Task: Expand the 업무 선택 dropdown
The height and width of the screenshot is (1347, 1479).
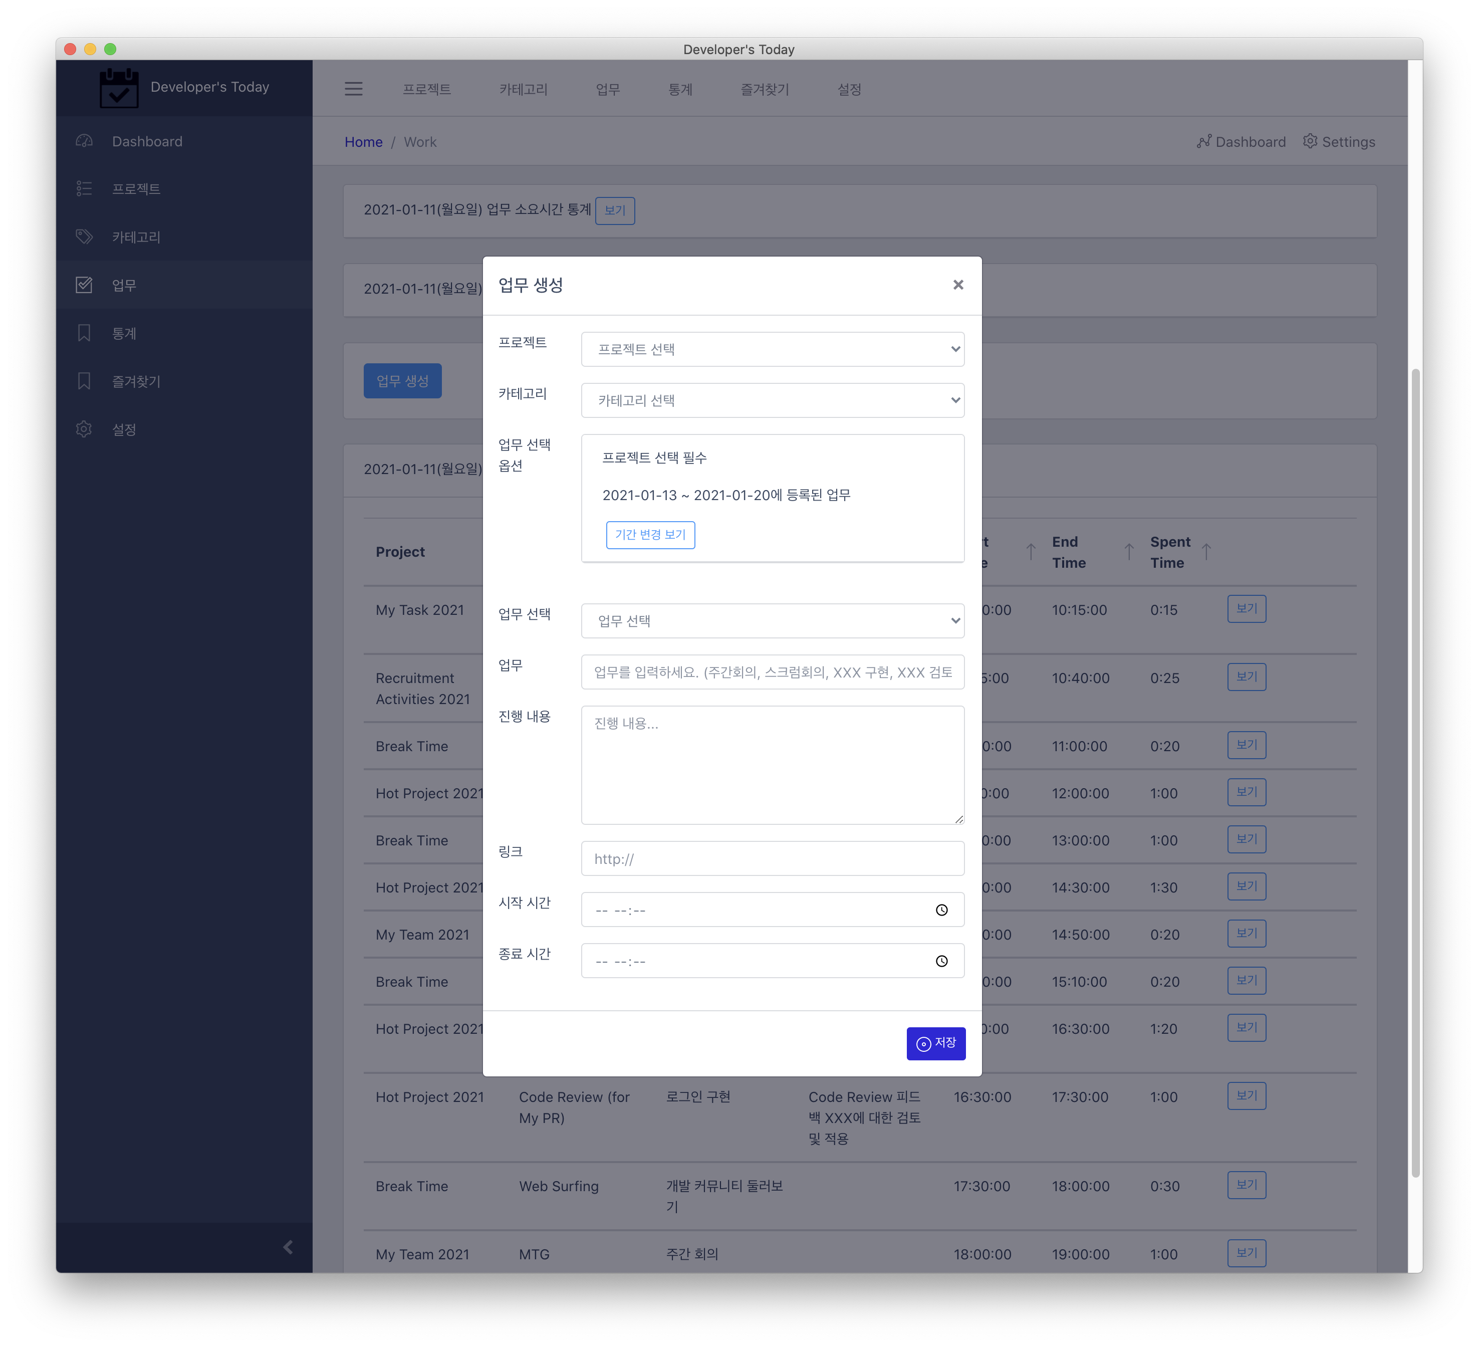Action: 773,621
